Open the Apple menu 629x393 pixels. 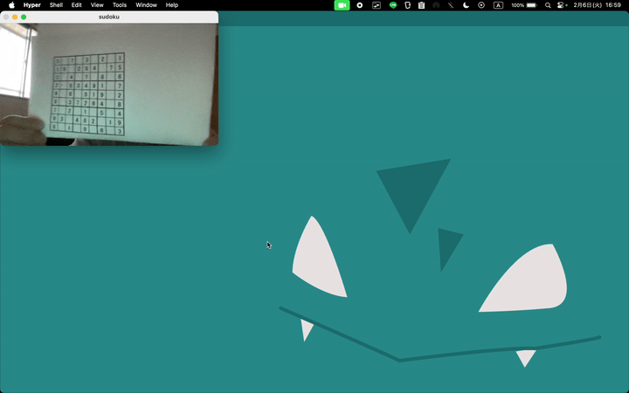[x=11, y=5]
